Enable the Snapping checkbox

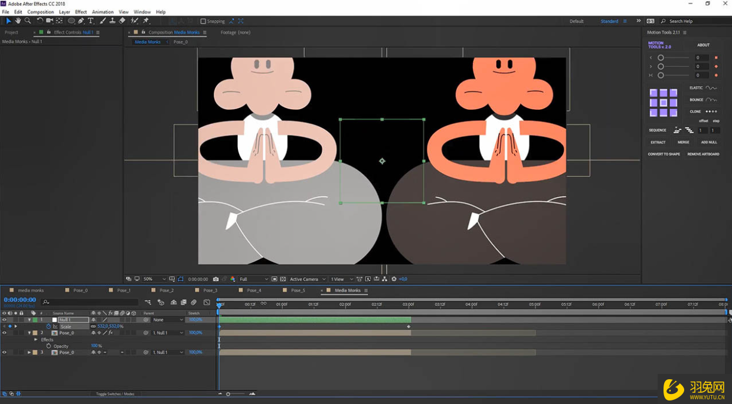(x=203, y=21)
